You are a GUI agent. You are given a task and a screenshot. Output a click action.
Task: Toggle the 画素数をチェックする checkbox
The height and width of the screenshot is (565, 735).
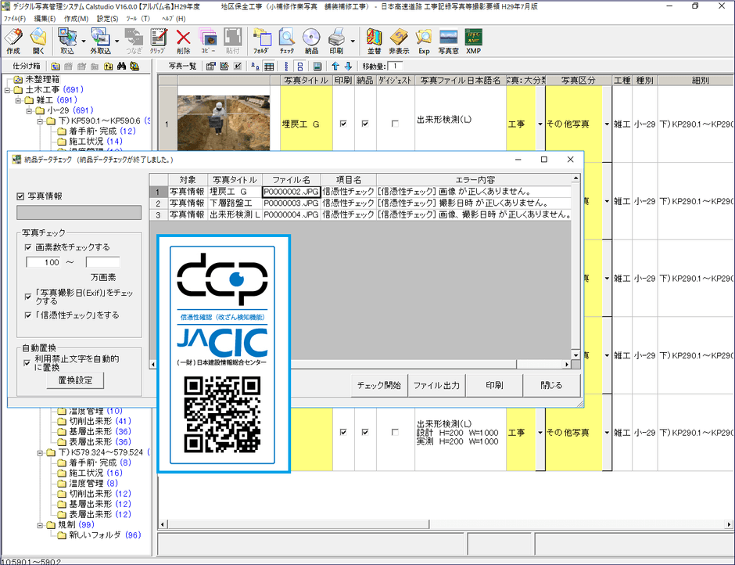click(x=29, y=246)
